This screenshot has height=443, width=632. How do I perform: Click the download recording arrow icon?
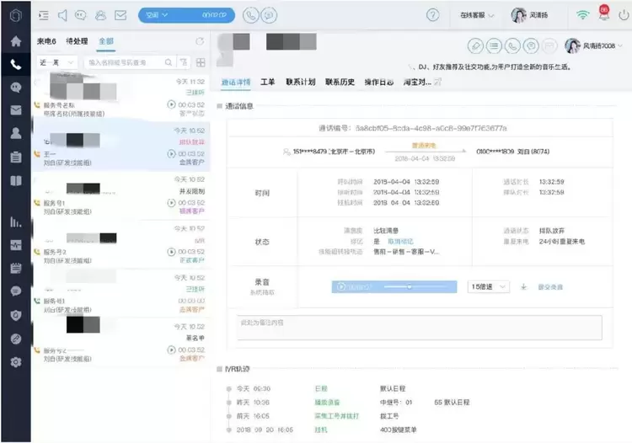(523, 287)
